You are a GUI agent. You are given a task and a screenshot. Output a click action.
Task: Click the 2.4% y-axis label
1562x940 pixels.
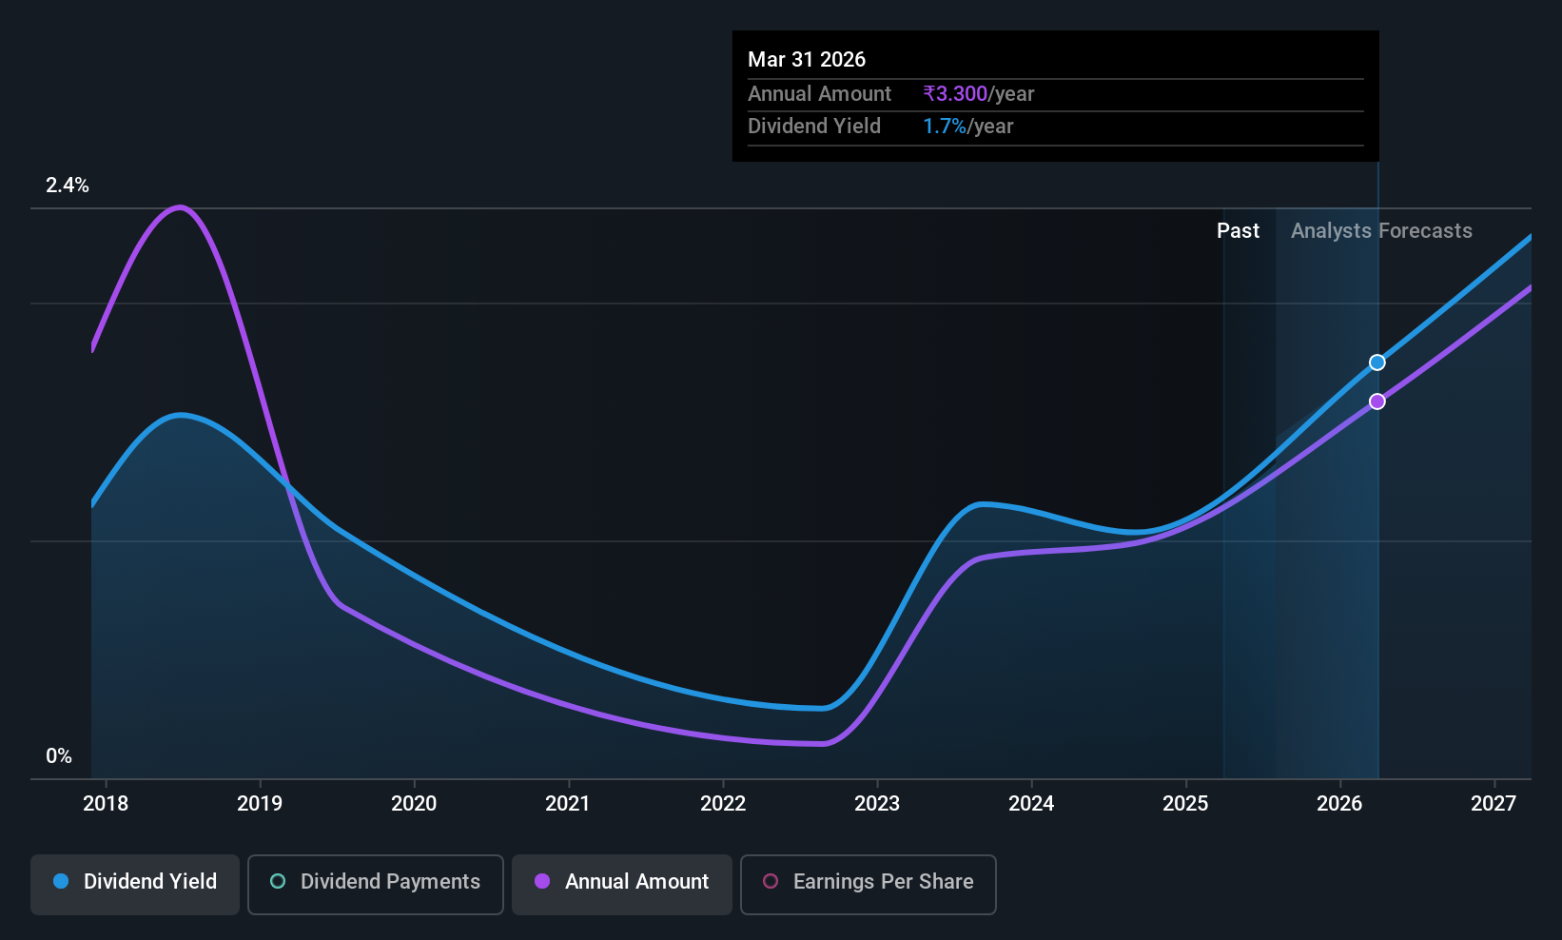[68, 185]
